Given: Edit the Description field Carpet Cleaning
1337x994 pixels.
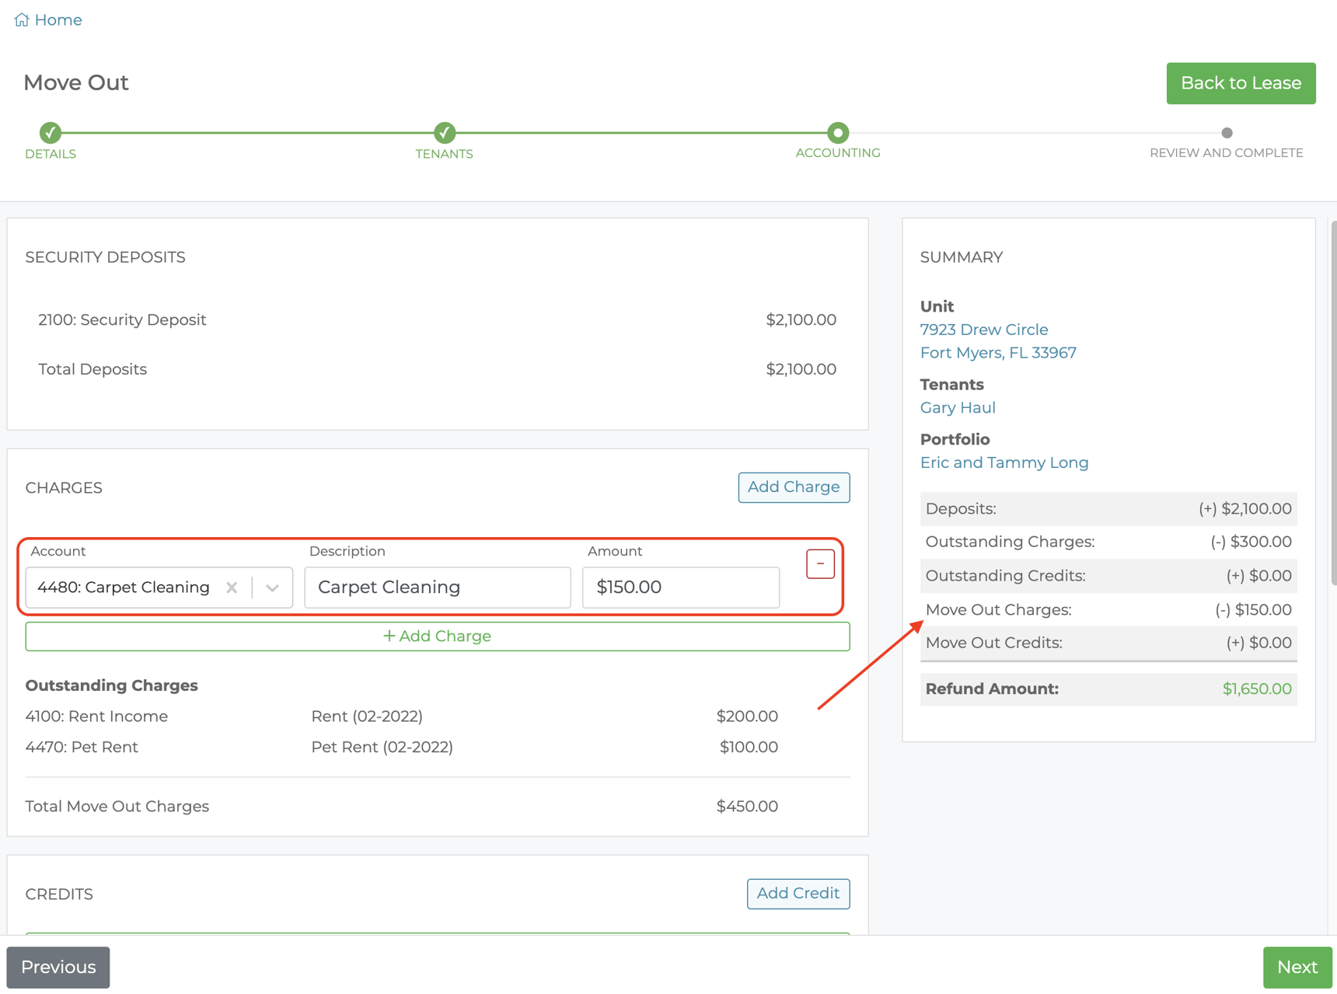Looking at the screenshot, I should [437, 588].
